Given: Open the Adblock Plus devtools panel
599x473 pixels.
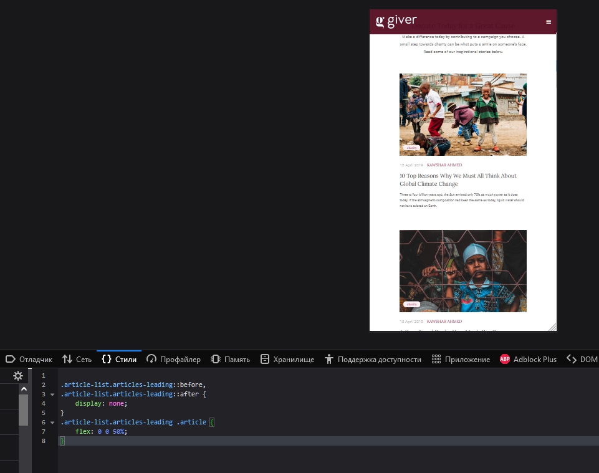Looking at the screenshot, I should point(528,360).
